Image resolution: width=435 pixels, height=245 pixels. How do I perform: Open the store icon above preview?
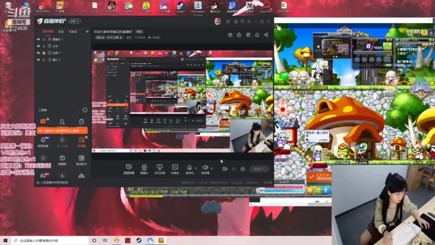point(230,35)
